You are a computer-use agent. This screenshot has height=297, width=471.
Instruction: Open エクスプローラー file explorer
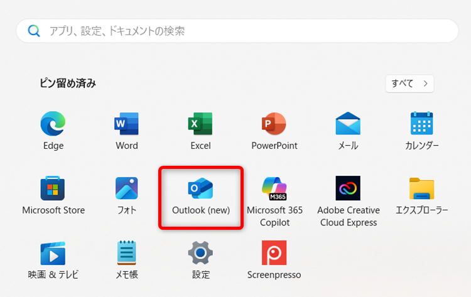pyautogui.click(x=421, y=188)
